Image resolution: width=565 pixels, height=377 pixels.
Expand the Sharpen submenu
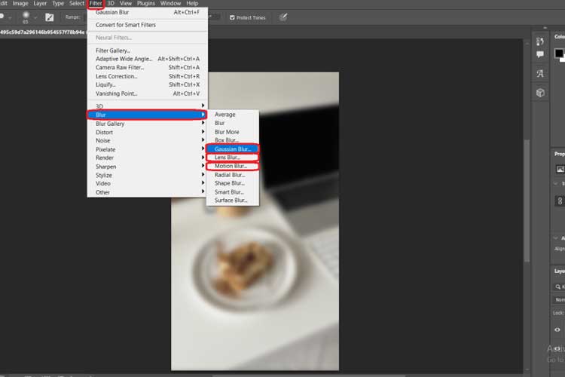tap(148, 167)
